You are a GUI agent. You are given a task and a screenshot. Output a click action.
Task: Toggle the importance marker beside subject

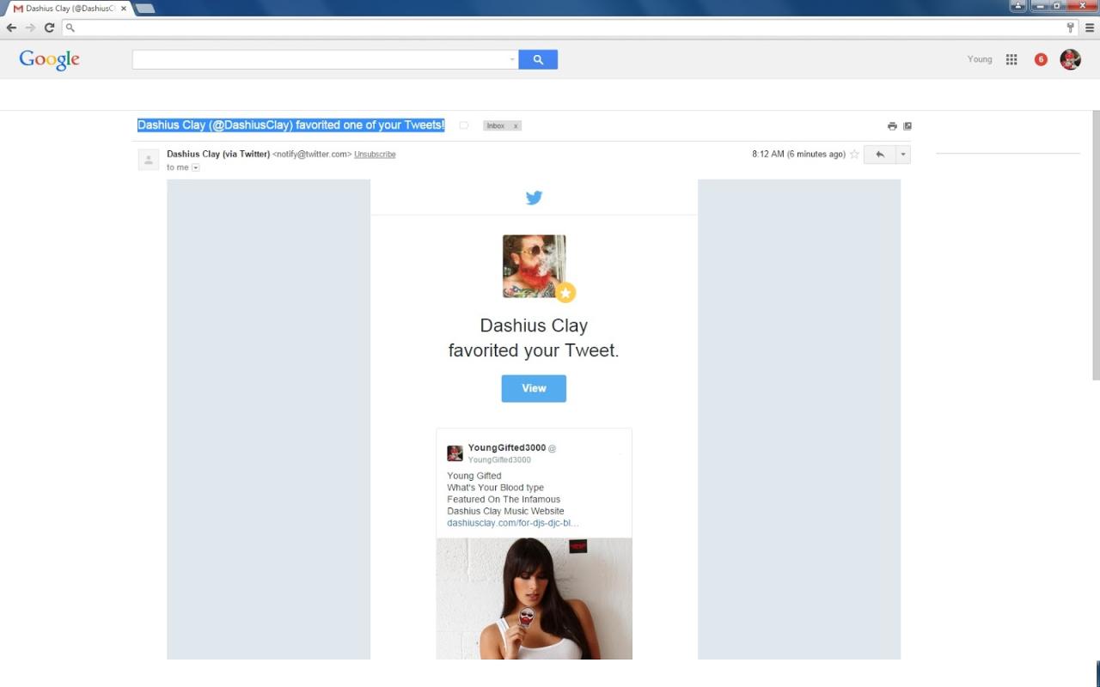point(464,125)
